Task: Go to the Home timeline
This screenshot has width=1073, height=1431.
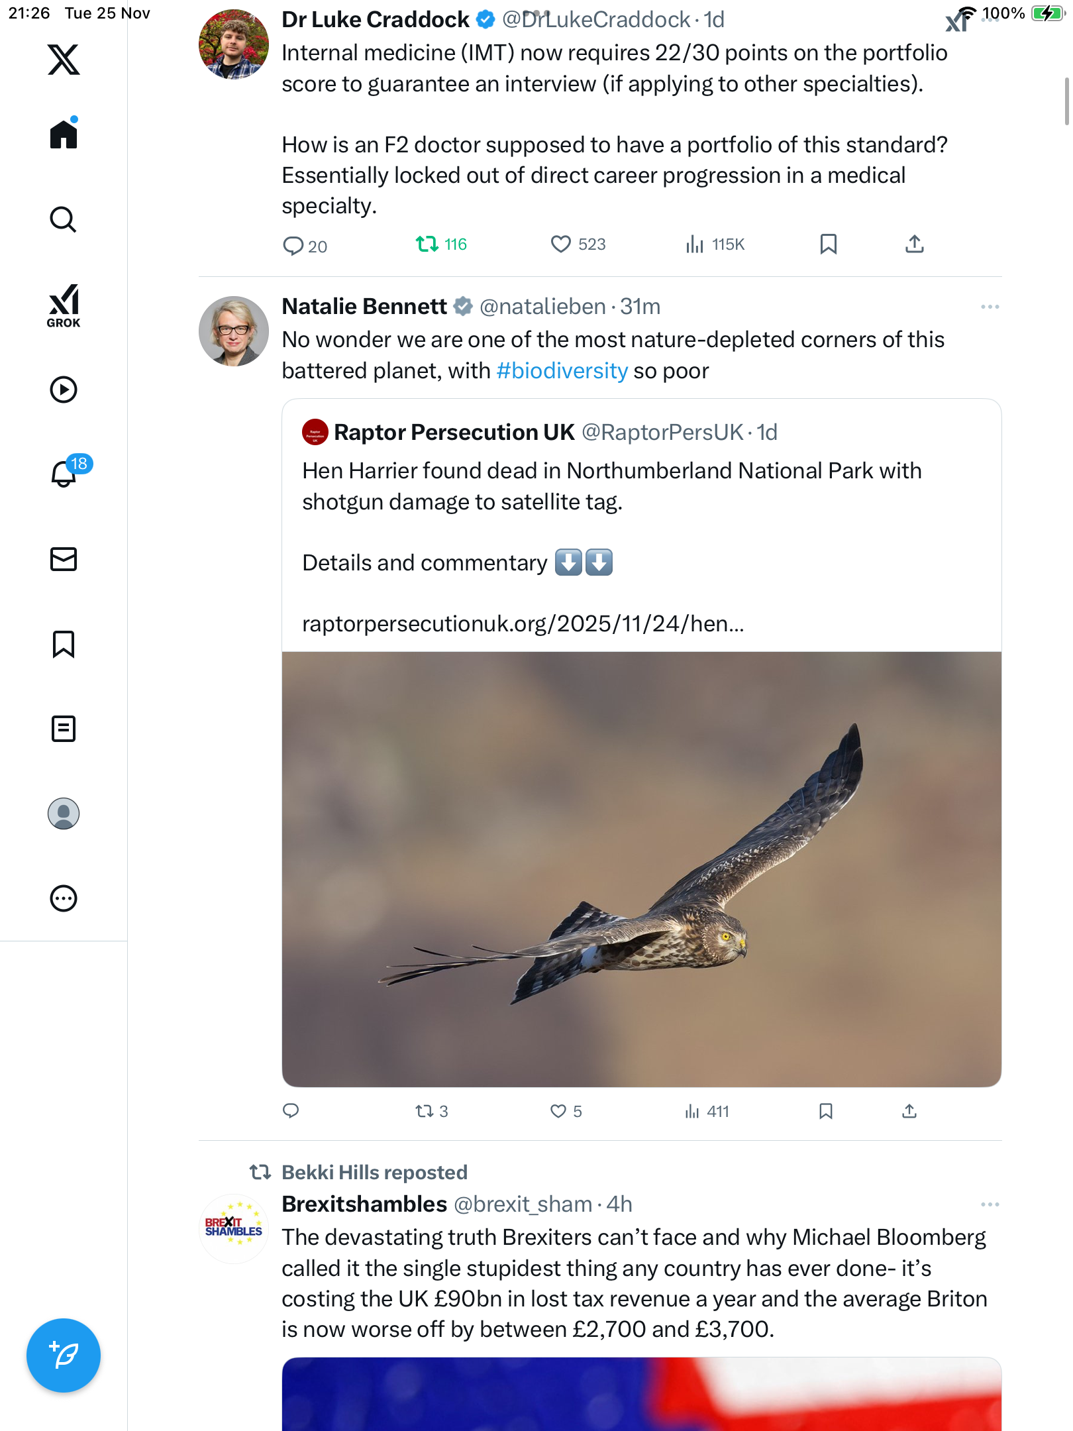Action: [x=64, y=134]
